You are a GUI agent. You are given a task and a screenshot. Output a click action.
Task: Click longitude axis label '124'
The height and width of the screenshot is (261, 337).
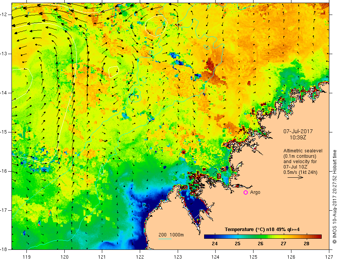[216, 257]
